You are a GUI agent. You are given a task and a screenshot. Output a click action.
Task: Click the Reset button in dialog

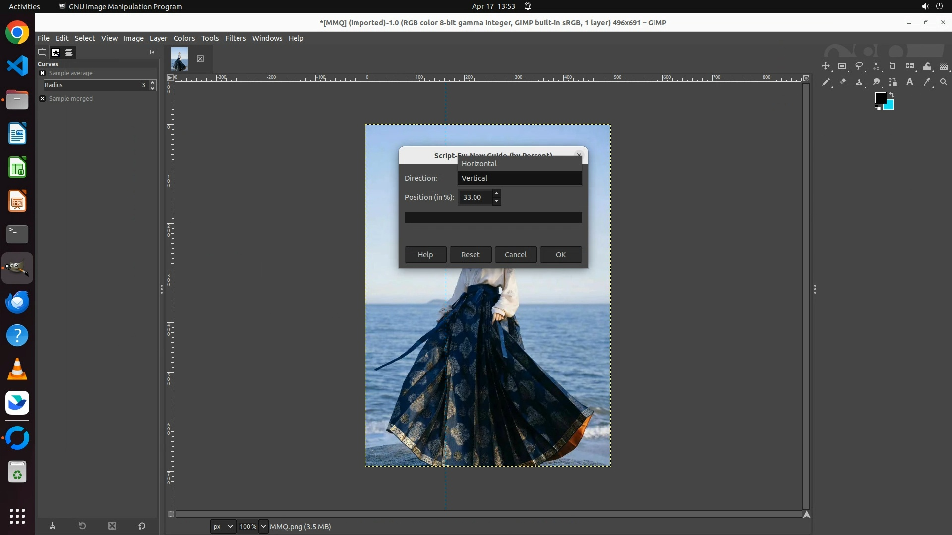(x=471, y=255)
